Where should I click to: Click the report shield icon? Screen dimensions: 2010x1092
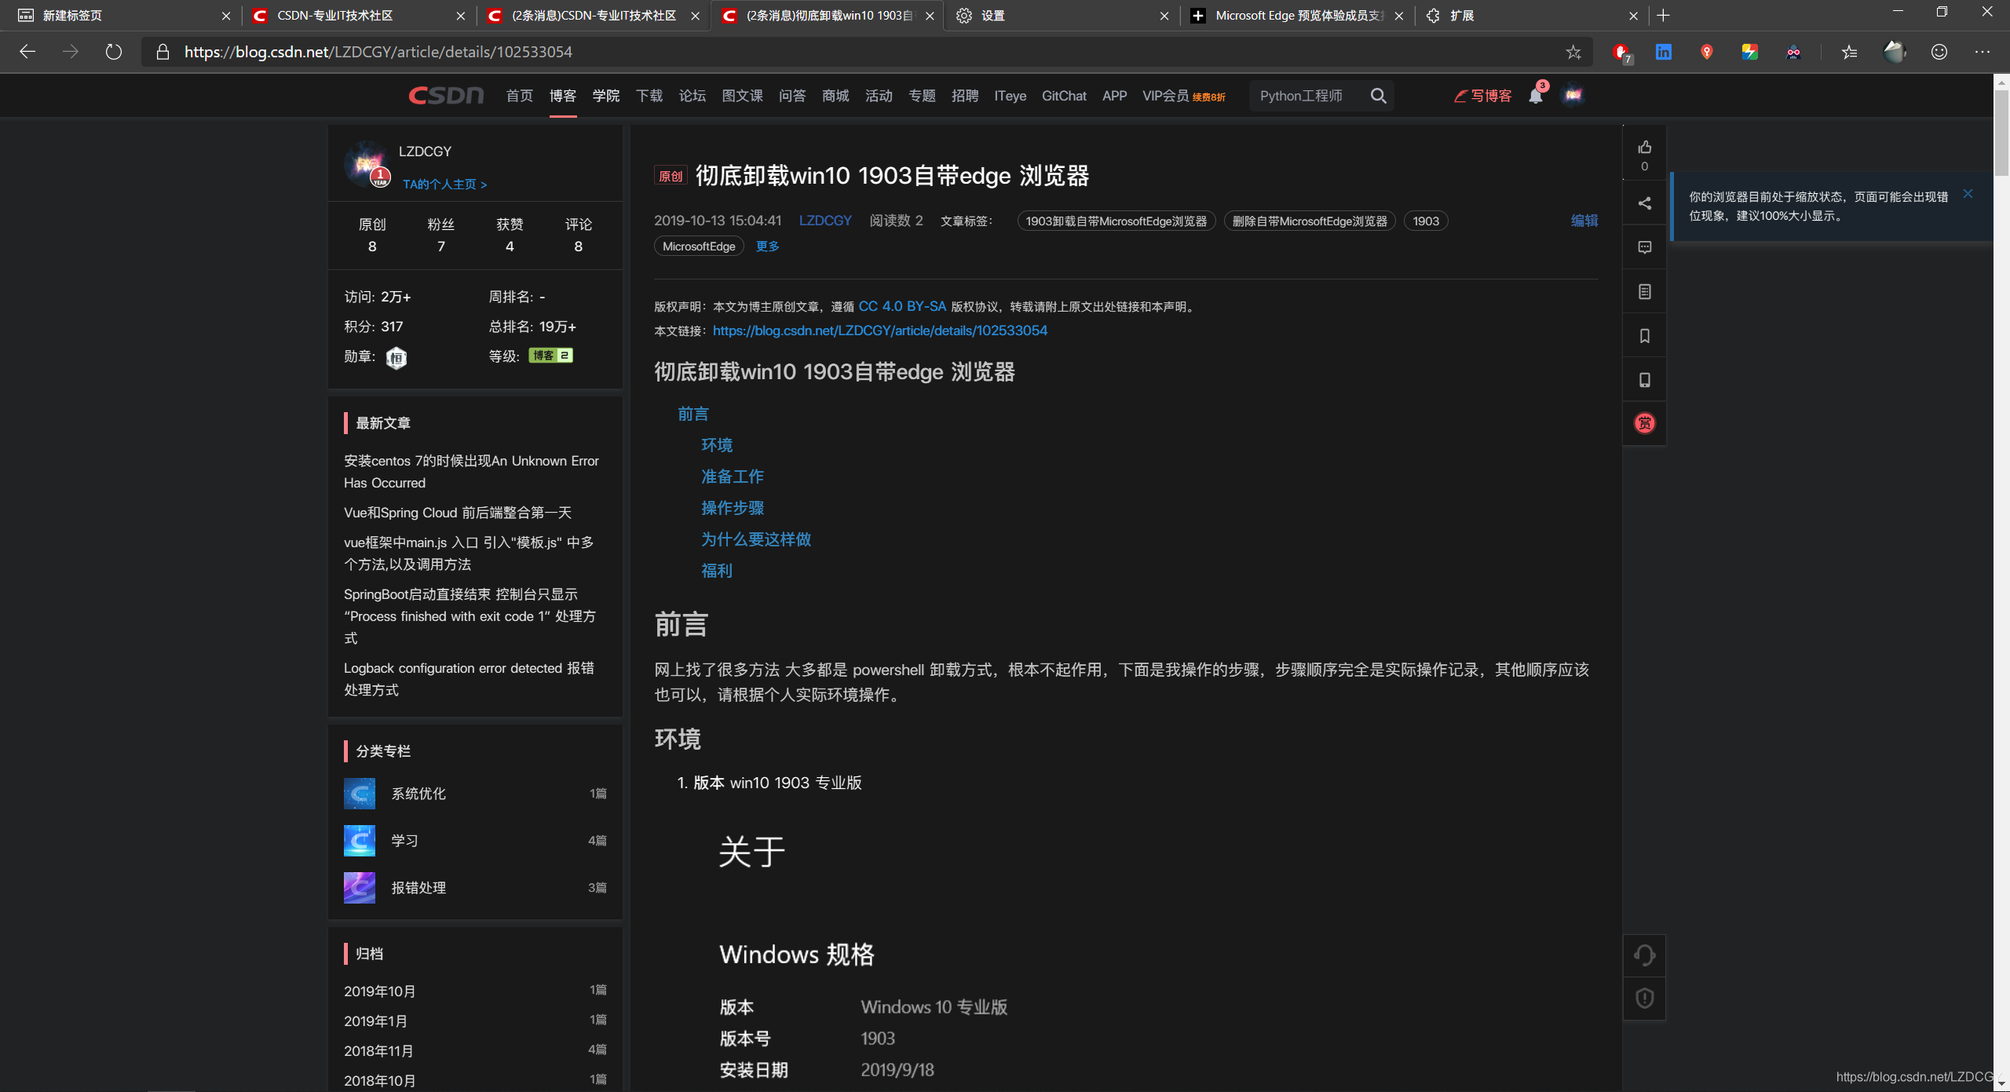pos(1644,999)
